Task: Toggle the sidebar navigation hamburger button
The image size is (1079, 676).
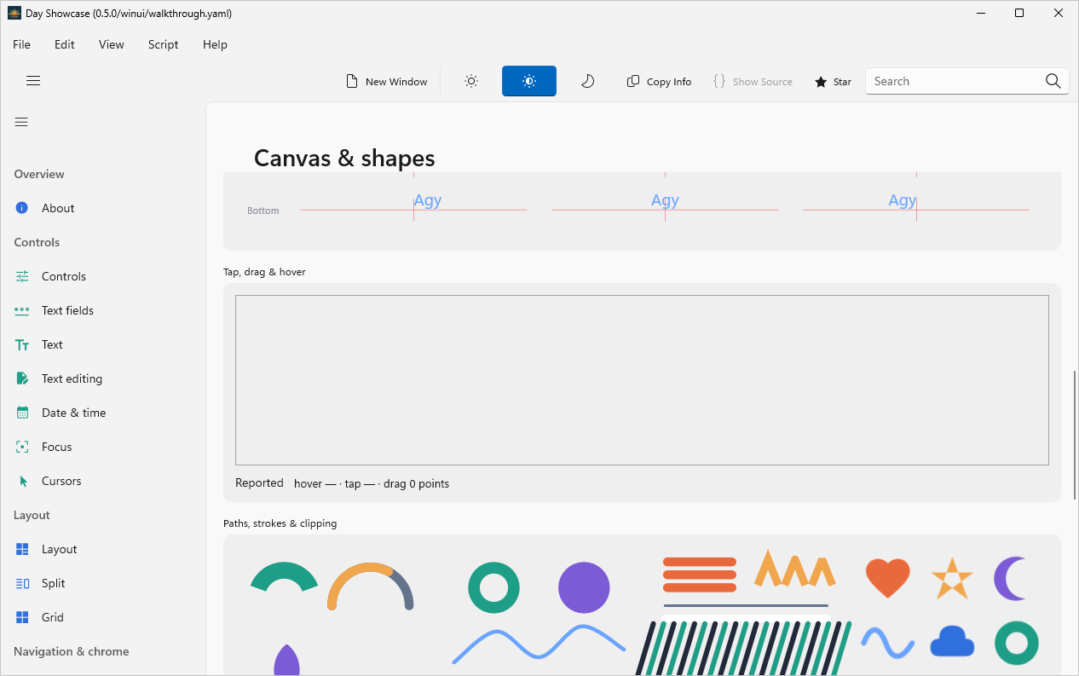Action: [22, 122]
